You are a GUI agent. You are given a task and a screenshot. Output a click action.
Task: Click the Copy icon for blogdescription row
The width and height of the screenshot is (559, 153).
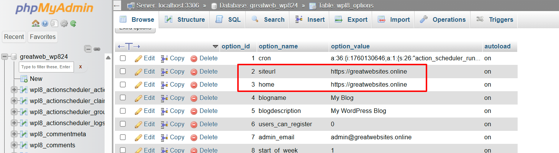tap(164, 111)
